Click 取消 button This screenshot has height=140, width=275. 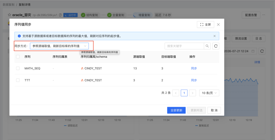pyautogui.click(x=214, y=110)
